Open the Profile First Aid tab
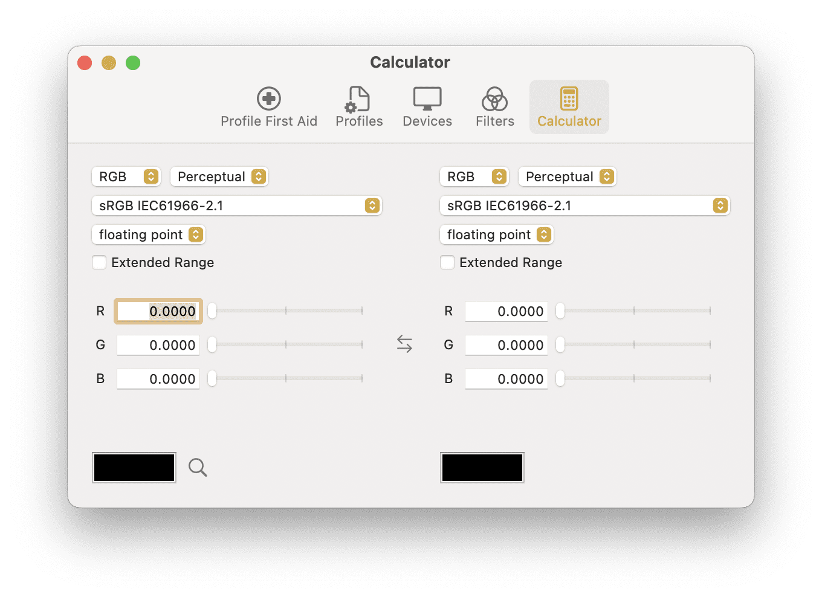The image size is (822, 597). click(x=269, y=108)
